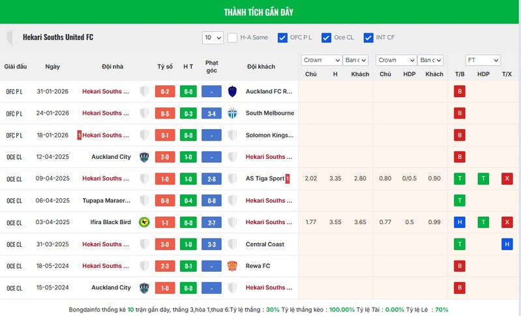Click the Hekari Souths United FC shield logo
The image size is (521, 316).
pos(12,37)
